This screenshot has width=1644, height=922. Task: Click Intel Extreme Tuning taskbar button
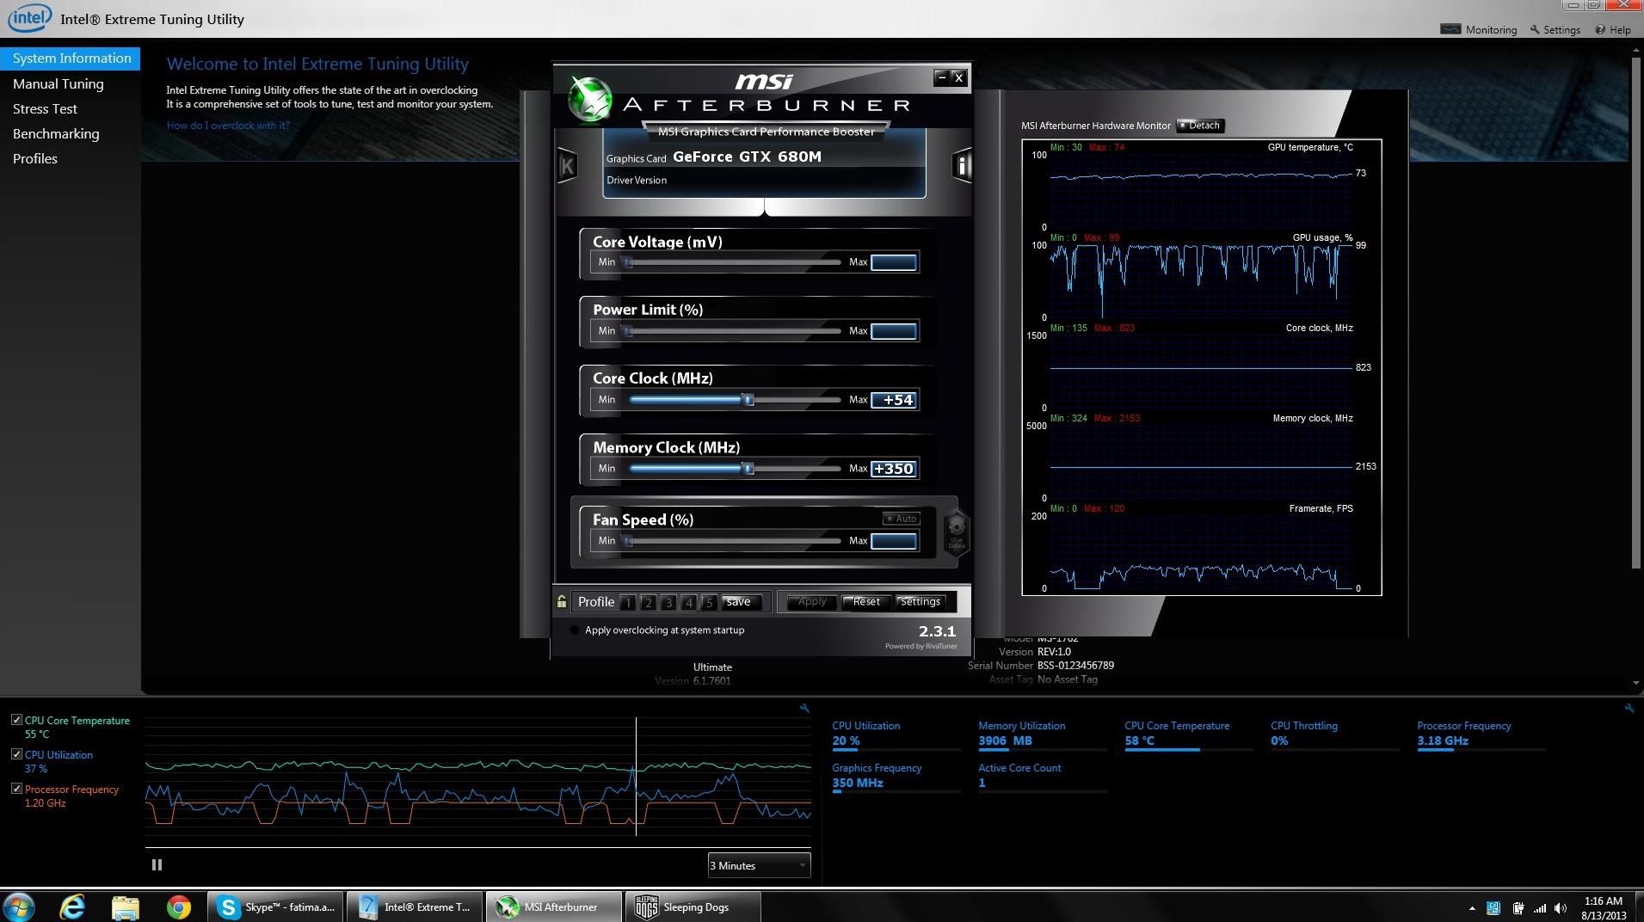415,907
